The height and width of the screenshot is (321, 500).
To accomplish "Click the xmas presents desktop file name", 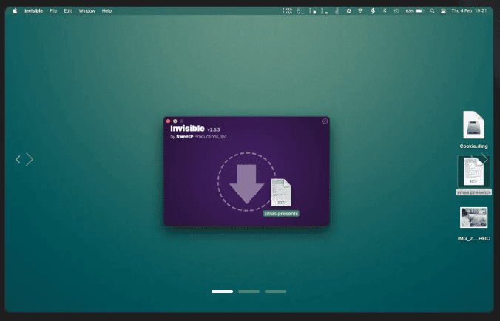I will [x=473, y=192].
